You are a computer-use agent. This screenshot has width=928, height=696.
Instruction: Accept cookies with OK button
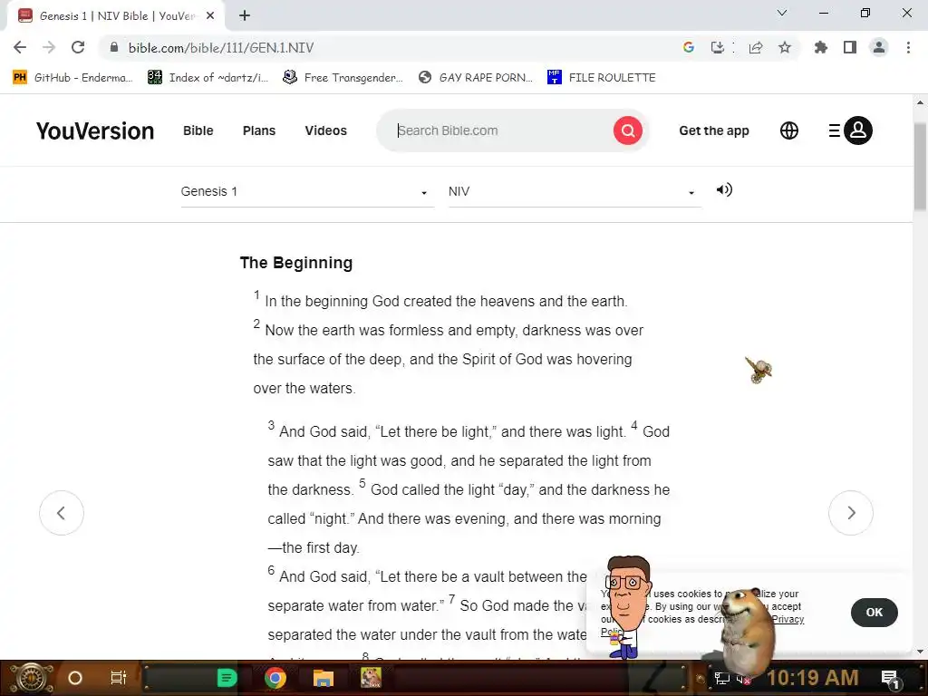click(x=875, y=613)
